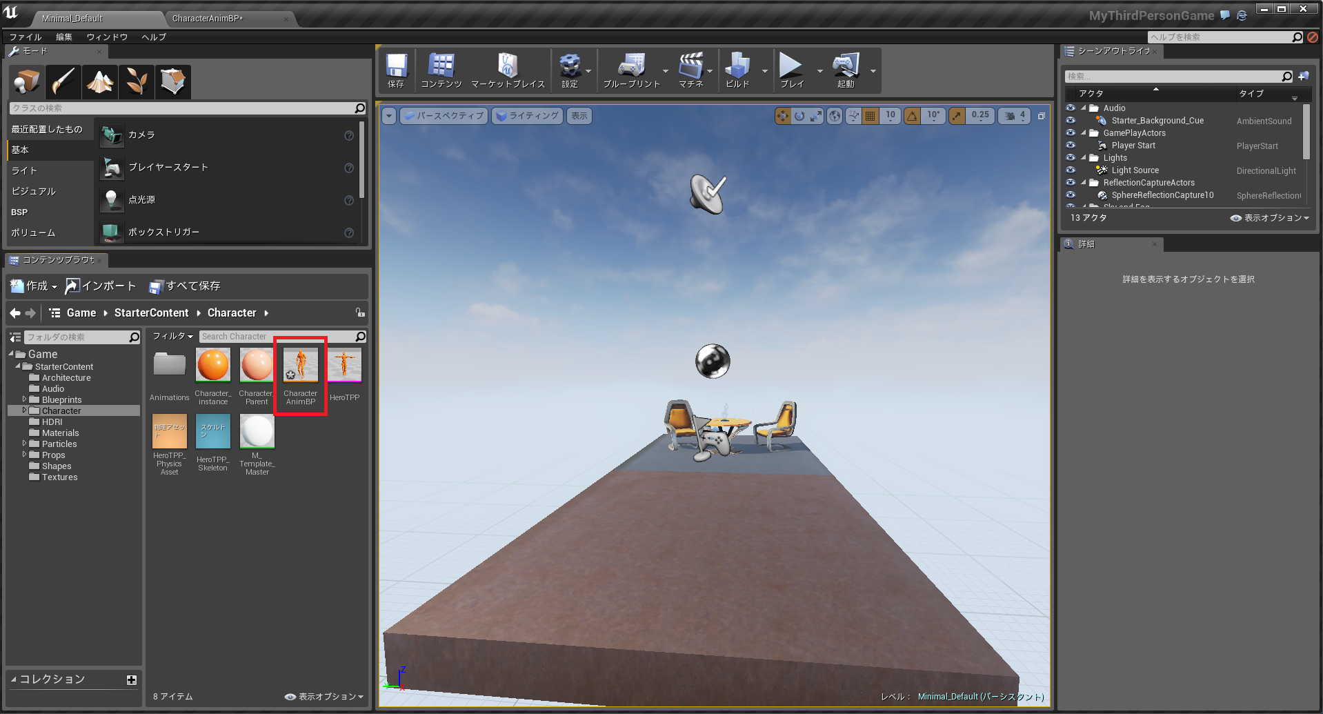This screenshot has width=1323, height=714.
Task: Click the ブループリント blueprint toolbar icon
Action: [x=631, y=70]
